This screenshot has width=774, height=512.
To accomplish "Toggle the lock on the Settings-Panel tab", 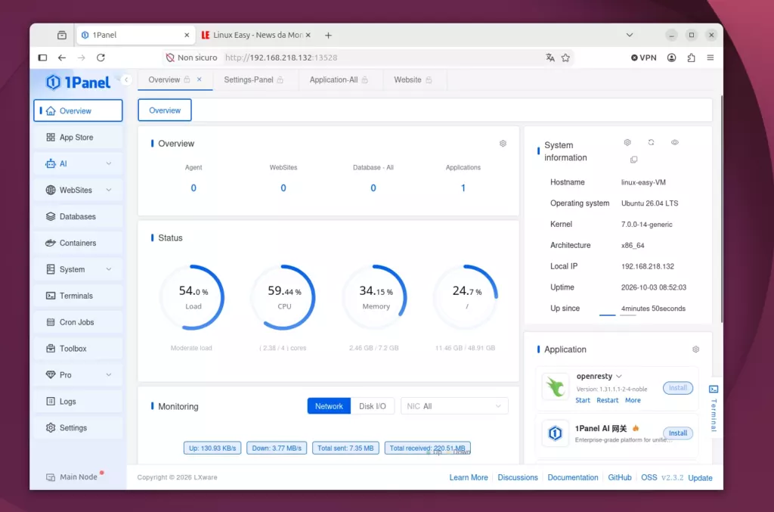I will [280, 80].
